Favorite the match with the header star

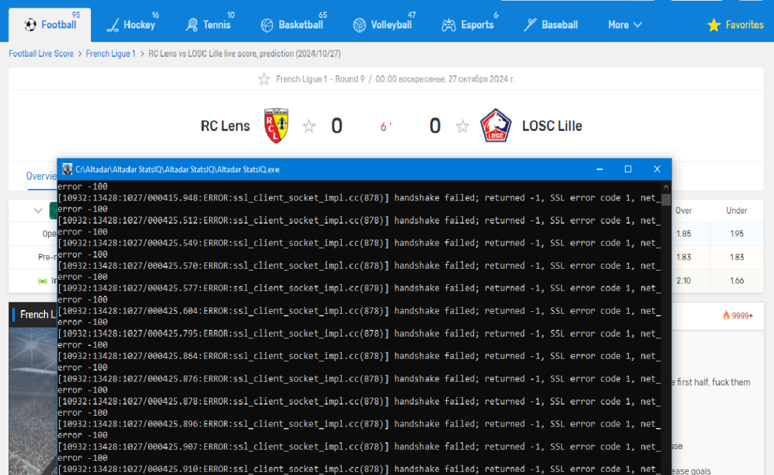[264, 79]
